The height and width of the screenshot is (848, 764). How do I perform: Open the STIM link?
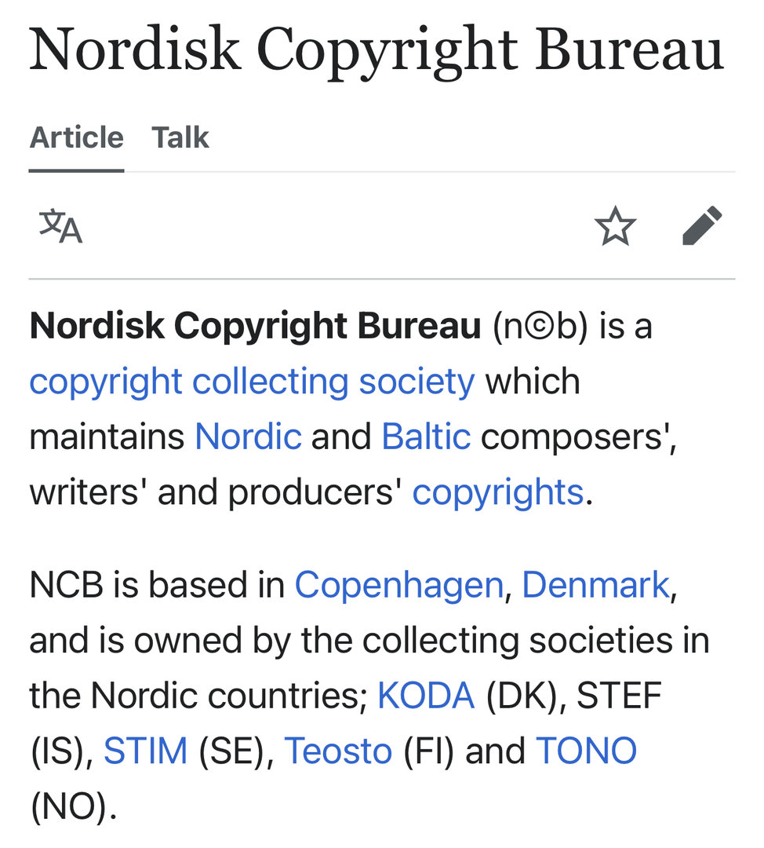click(x=146, y=751)
